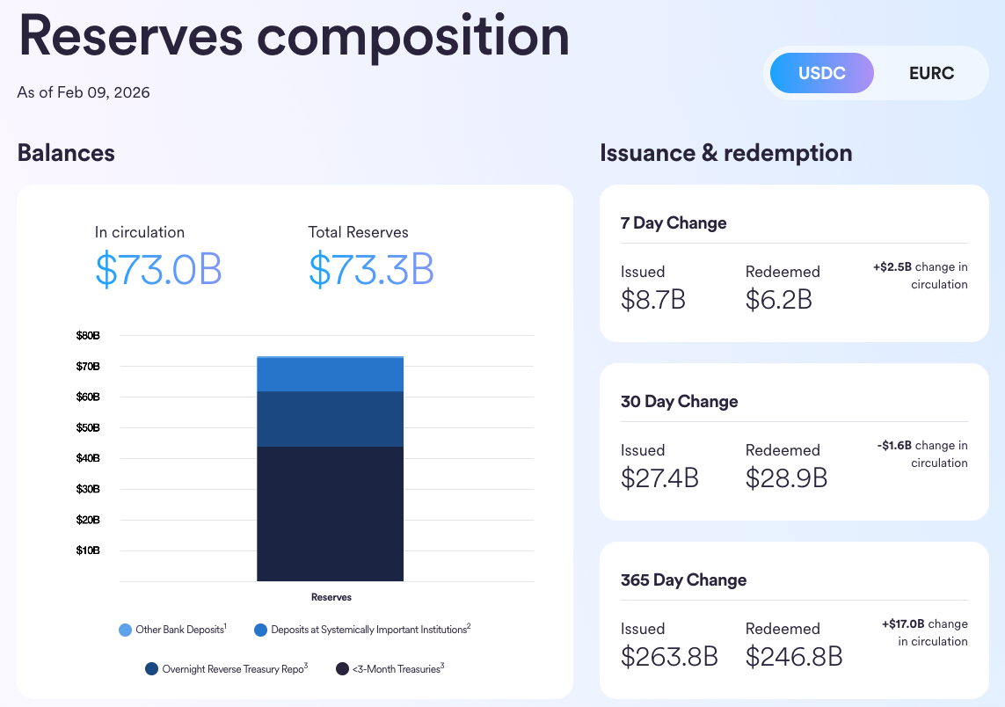Click the 7-day Issued $8.7B figure
1005x707 pixels.
[652, 300]
